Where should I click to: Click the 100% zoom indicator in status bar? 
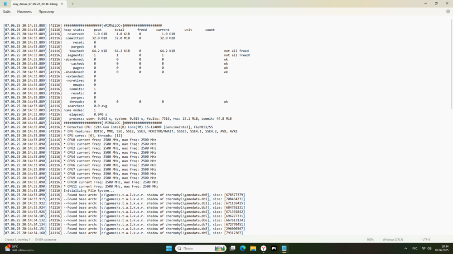click(370, 240)
